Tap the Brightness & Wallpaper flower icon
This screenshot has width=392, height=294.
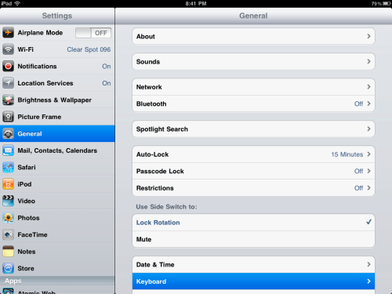point(8,100)
